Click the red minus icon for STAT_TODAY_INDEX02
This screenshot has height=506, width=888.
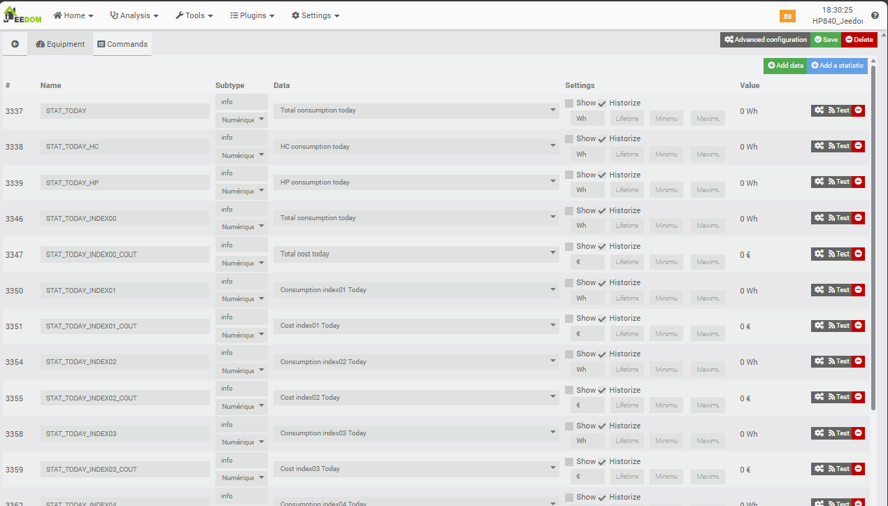(x=858, y=361)
